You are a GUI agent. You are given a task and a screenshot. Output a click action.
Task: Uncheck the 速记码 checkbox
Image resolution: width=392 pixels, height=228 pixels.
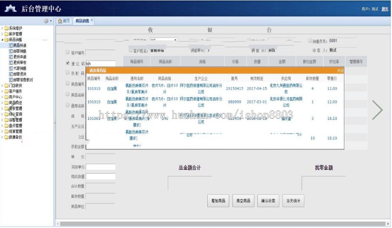coord(68,63)
